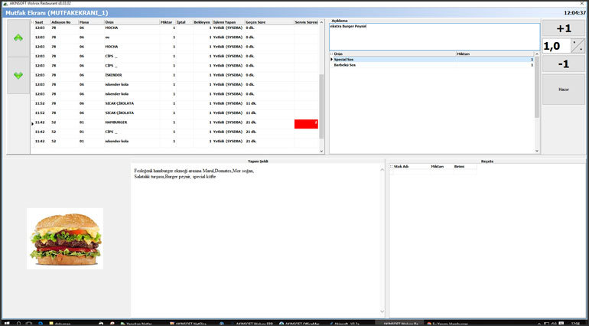Open the calculator button beside 1,0
The image size is (589, 326).
[x=578, y=46]
